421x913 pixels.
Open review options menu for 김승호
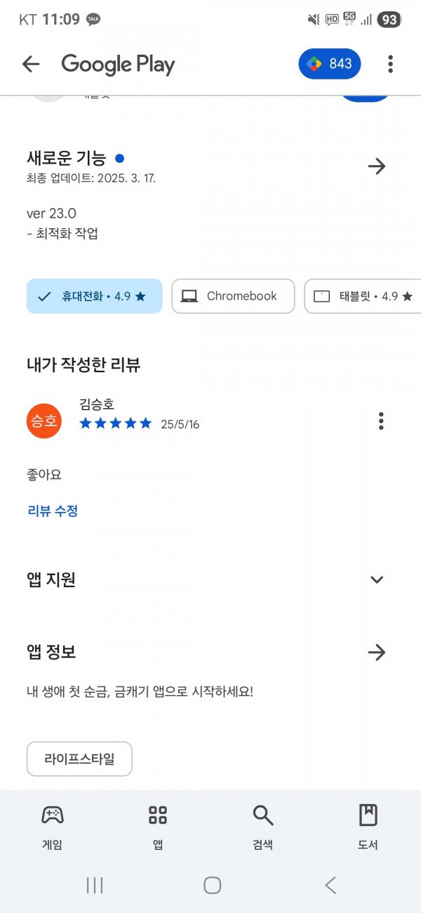point(381,421)
